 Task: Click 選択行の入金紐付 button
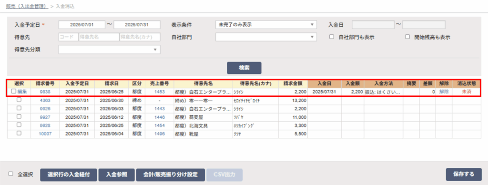coord(69,175)
